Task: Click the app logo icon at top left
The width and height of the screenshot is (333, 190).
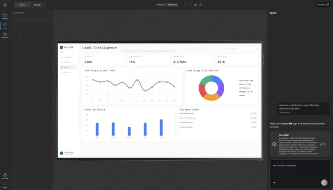Action: [5, 5]
